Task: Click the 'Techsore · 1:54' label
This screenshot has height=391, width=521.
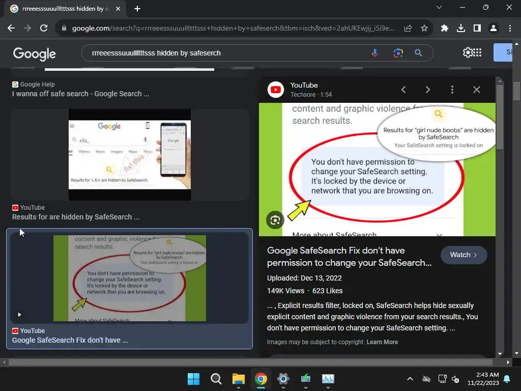Action: tap(311, 95)
